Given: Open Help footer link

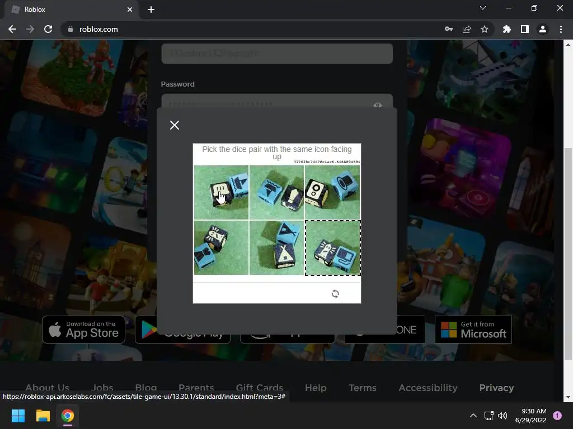Looking at the screenshot, I should [x=316, y=388].
